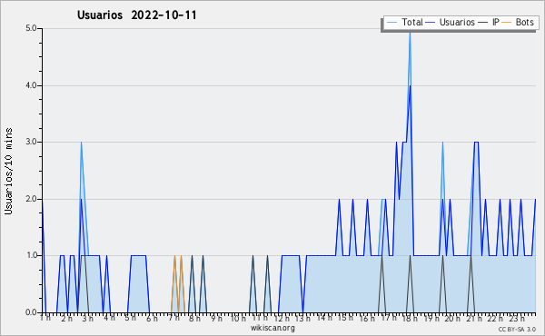Click the y-axis value 0.0
Viewport: 545px width, 336px height.
(x=31, y=312)
